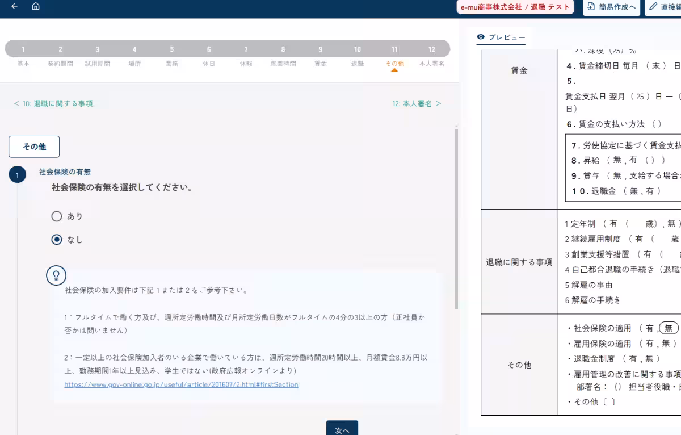Go to step 12 本人署名
This screenshot has height=435, width=681.
point(432,56)
